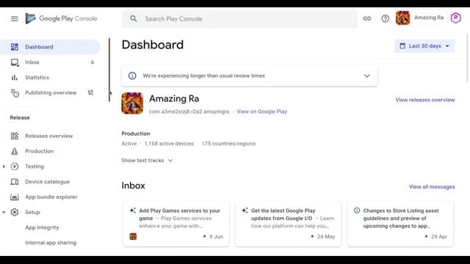Click the Google Play Console logo

pyautogui.click(x=62, y=18)
